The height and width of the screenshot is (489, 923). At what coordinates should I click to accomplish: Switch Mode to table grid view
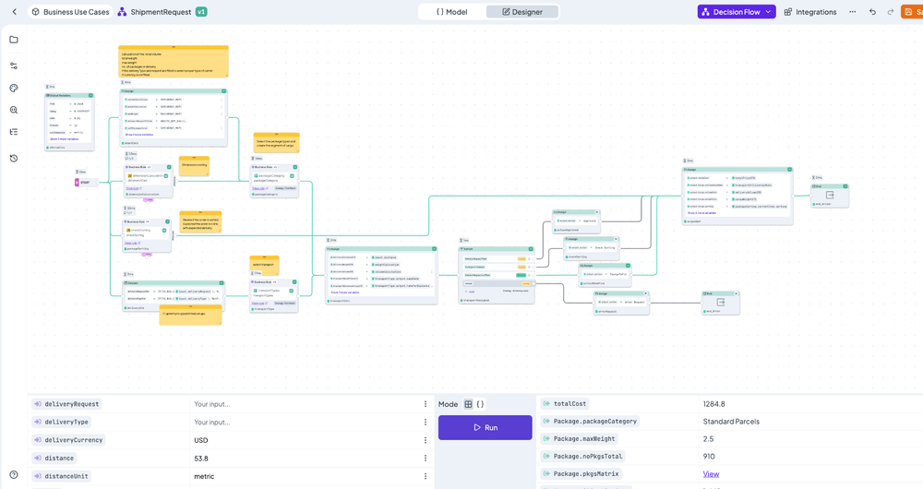[468, 404]
